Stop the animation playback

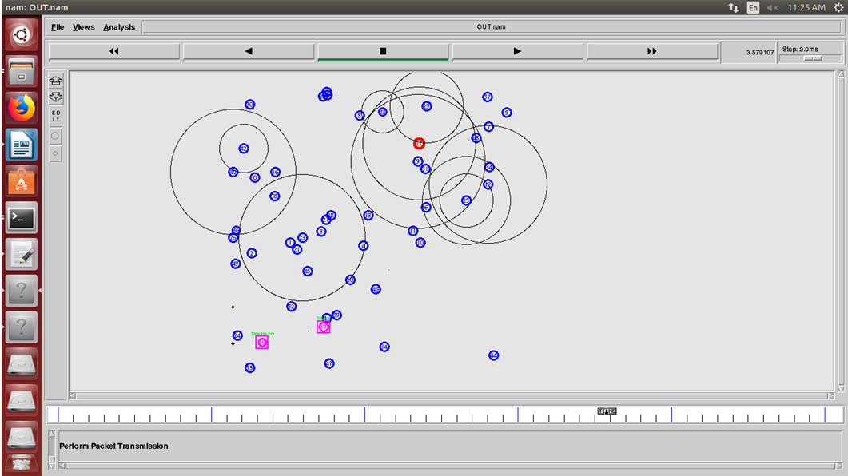pyautogui.click(x=383, y=51)
